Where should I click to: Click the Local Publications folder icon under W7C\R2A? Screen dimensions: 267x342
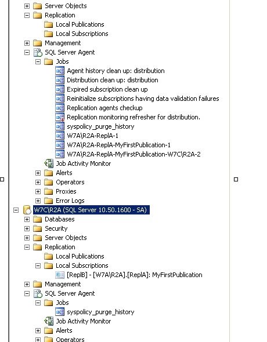click(48, 256)
